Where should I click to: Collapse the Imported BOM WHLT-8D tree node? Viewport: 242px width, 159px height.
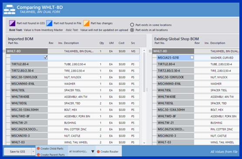[4, 51]
